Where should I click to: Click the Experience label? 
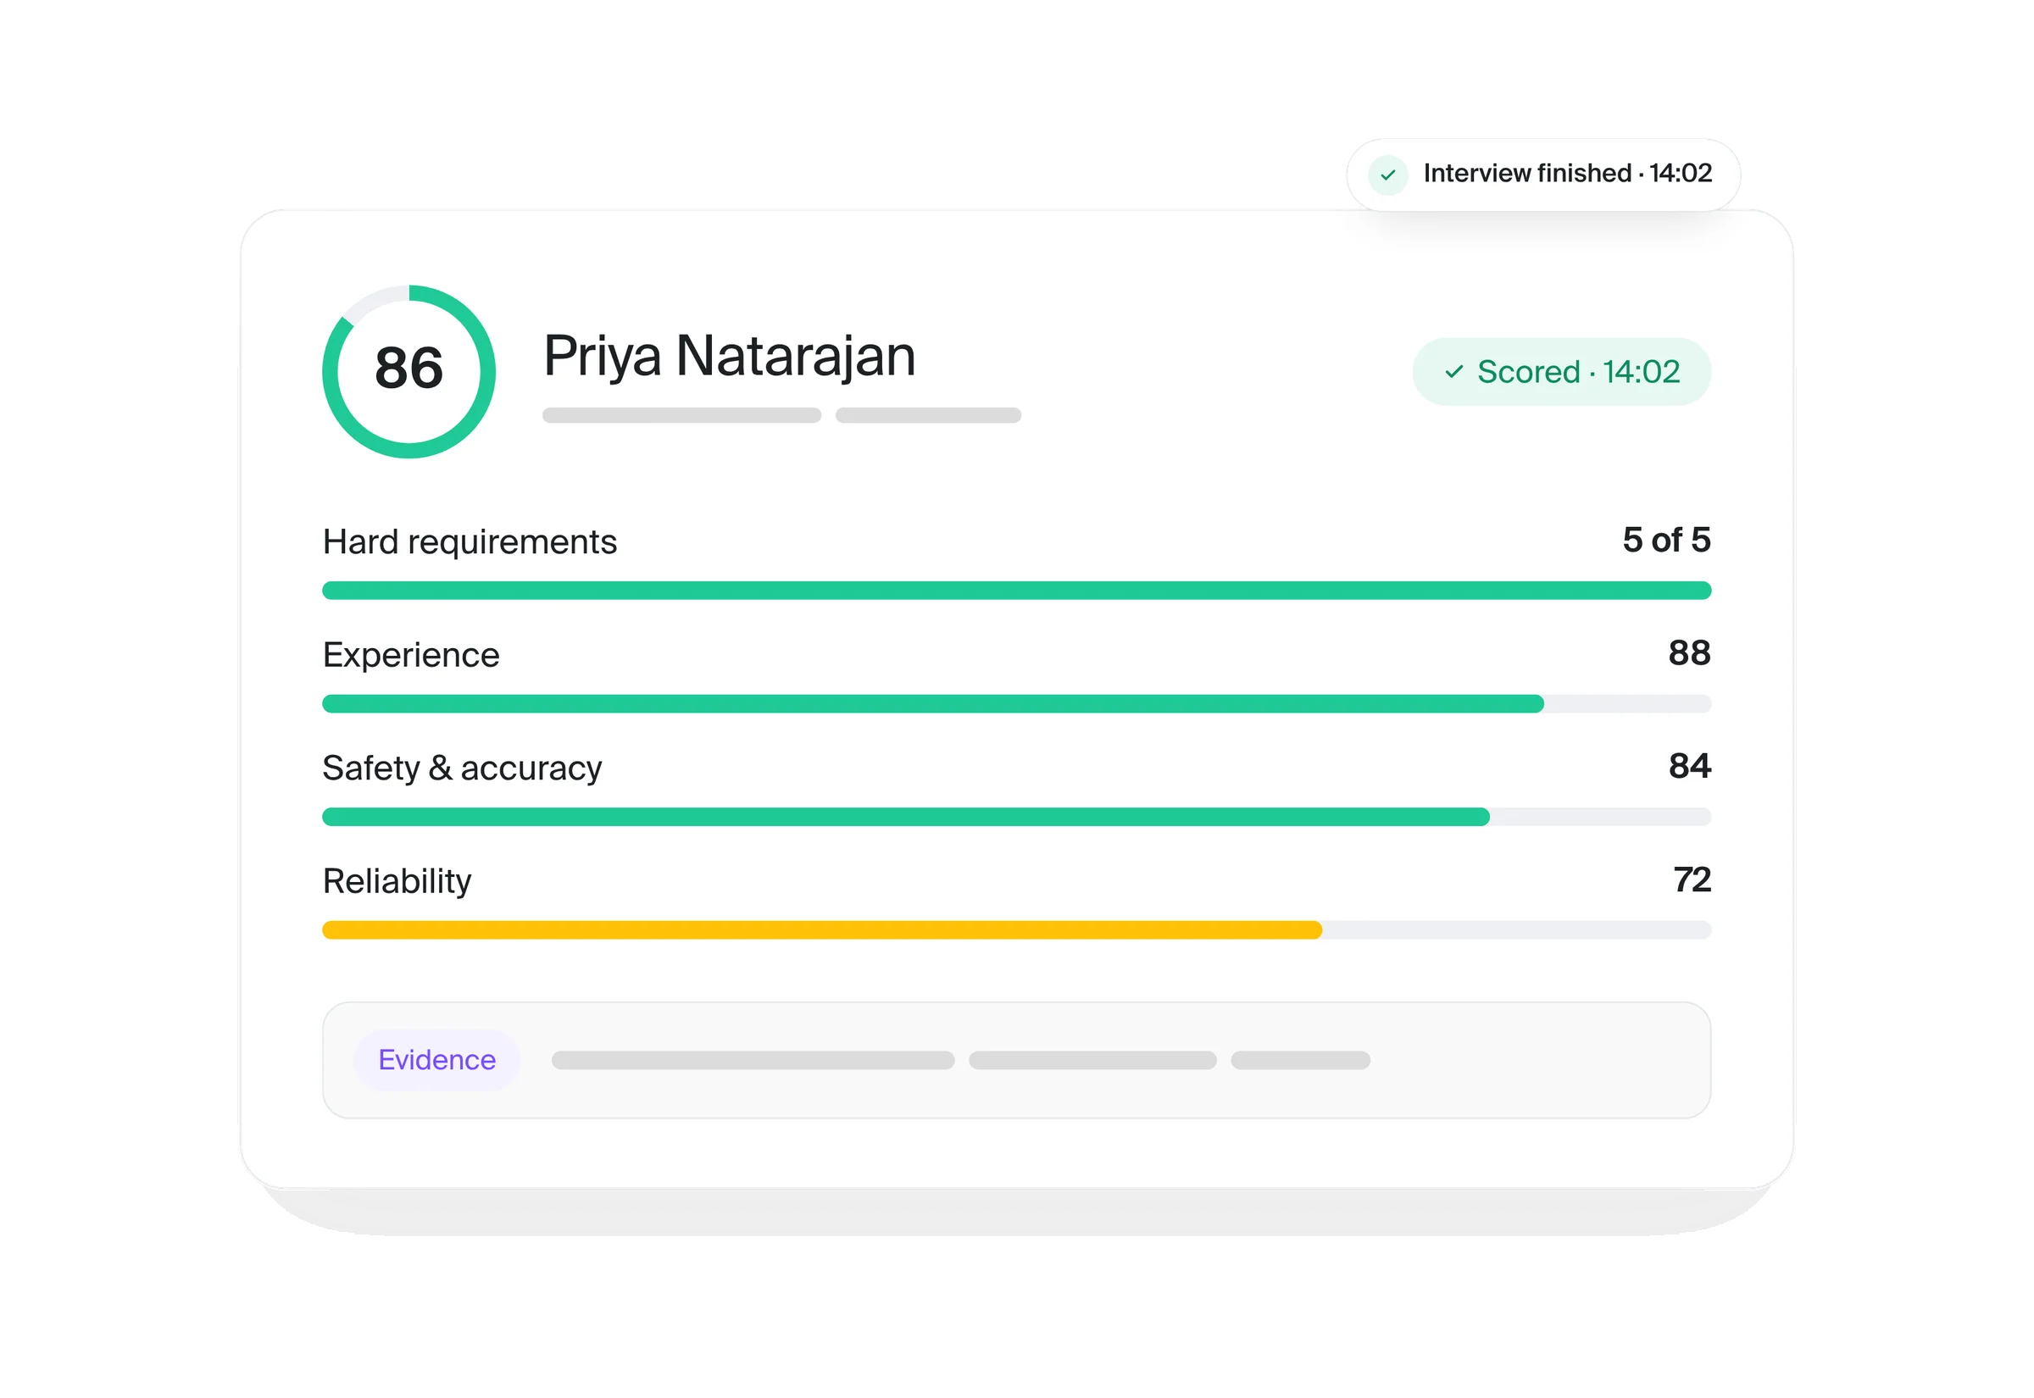click(x=411, y=655)
